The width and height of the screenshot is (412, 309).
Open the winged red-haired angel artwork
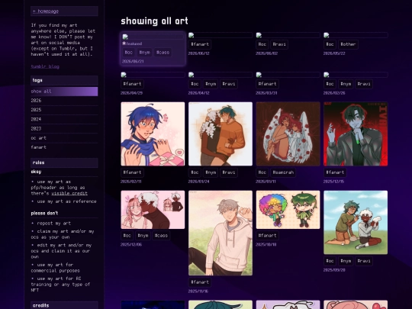tap(288, 134)
